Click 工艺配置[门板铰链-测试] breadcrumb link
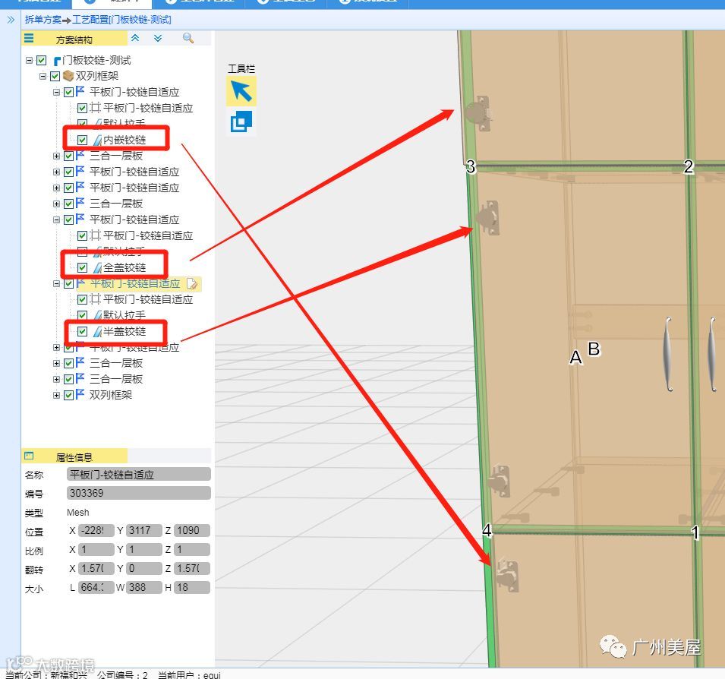725x679 pixels. tap(121, 20)
